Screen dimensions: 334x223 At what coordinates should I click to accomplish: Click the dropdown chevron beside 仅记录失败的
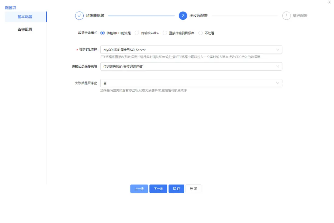tap(277, 66)
